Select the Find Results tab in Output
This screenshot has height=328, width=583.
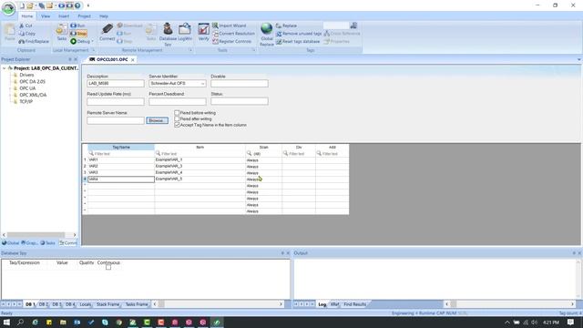(x=355, y=304)
